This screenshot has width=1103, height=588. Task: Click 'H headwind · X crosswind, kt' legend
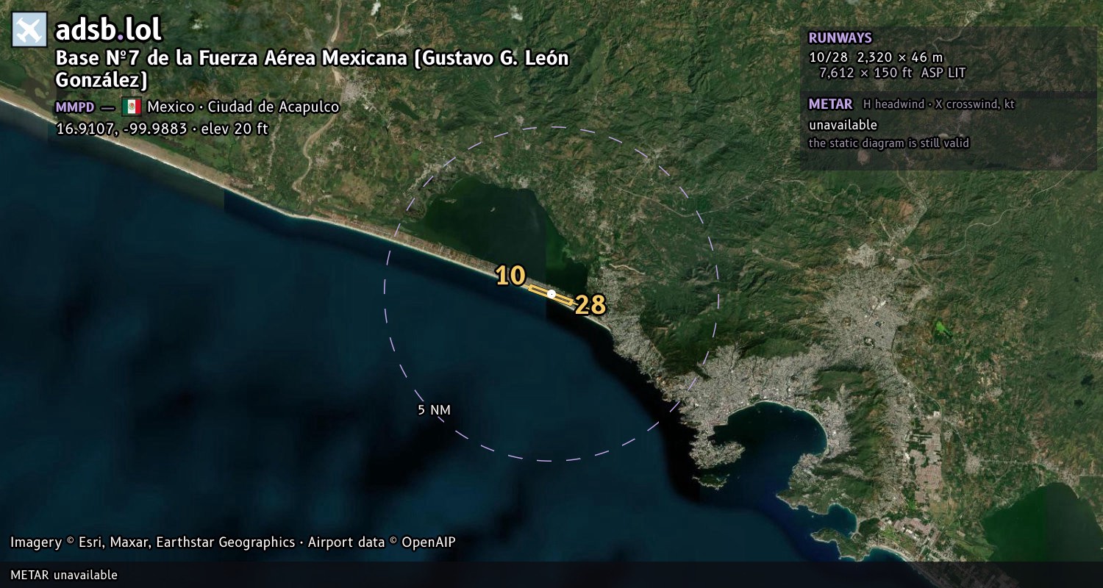click(x=938, y=104)
